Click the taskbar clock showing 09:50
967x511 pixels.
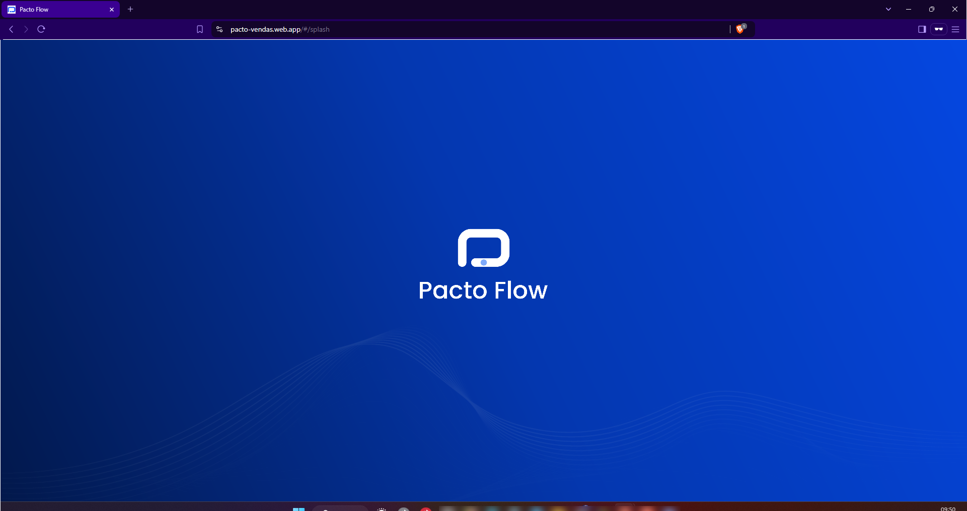point(947,508)
